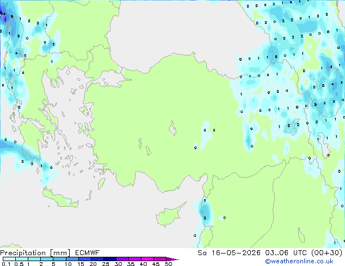
Task: Click the legend label '45'
Action: click(156, 264)
